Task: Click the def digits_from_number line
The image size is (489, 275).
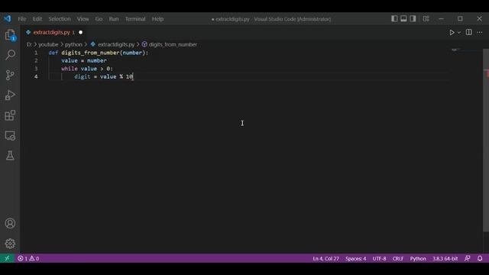Action: [99, 53]
